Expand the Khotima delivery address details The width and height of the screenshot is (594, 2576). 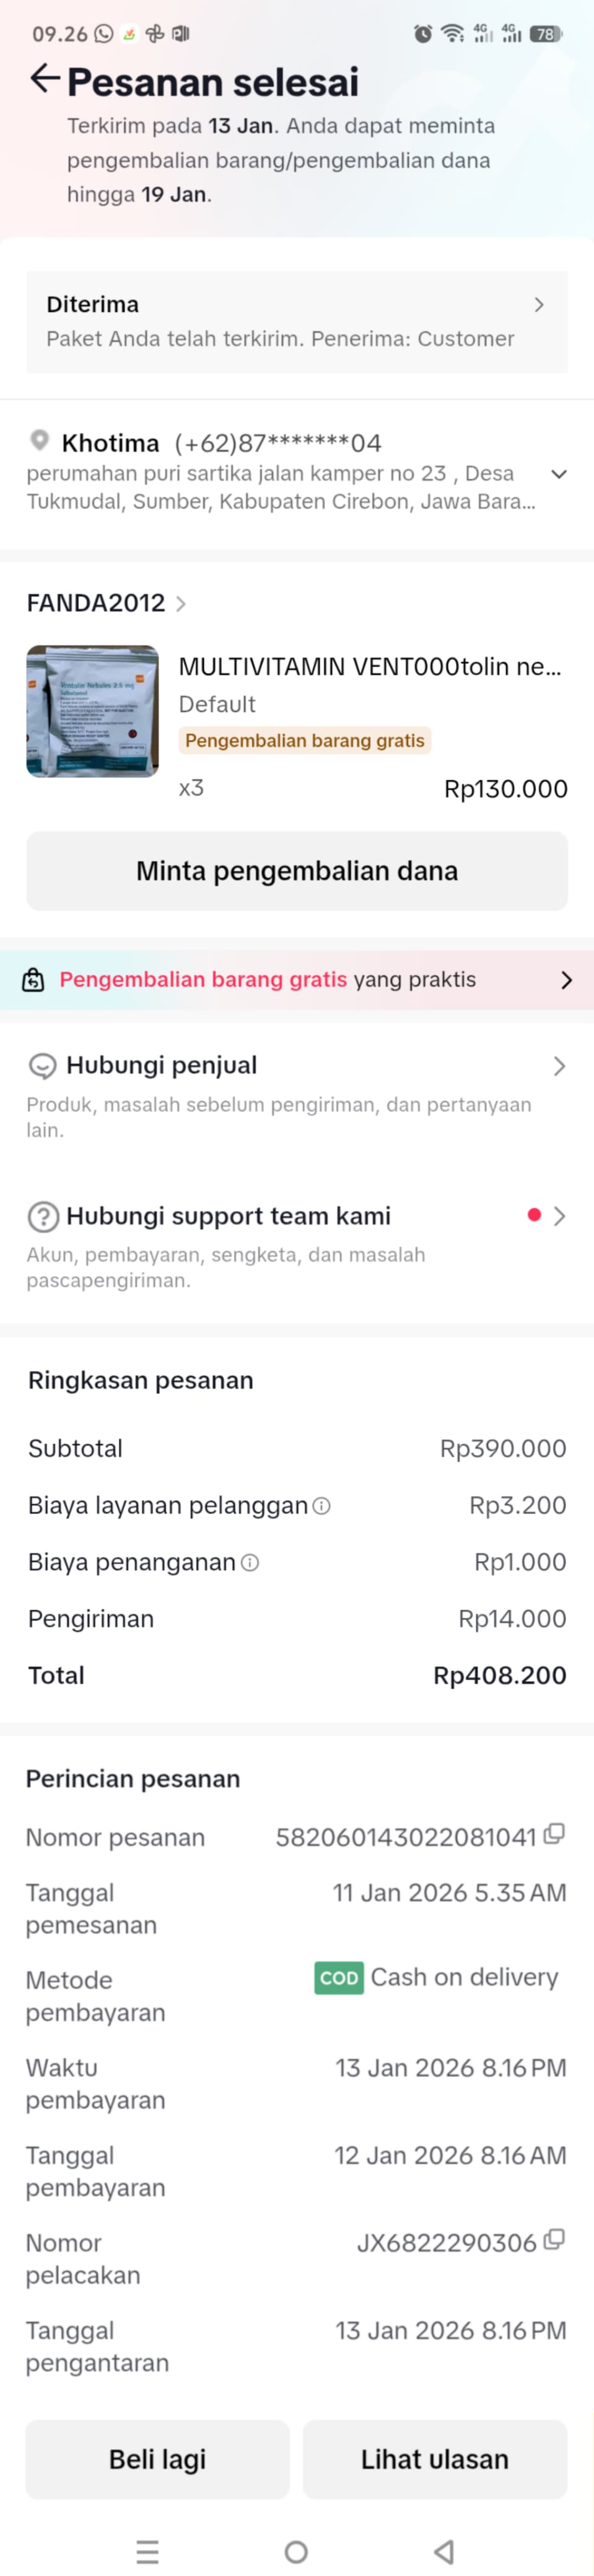point(559,474)
